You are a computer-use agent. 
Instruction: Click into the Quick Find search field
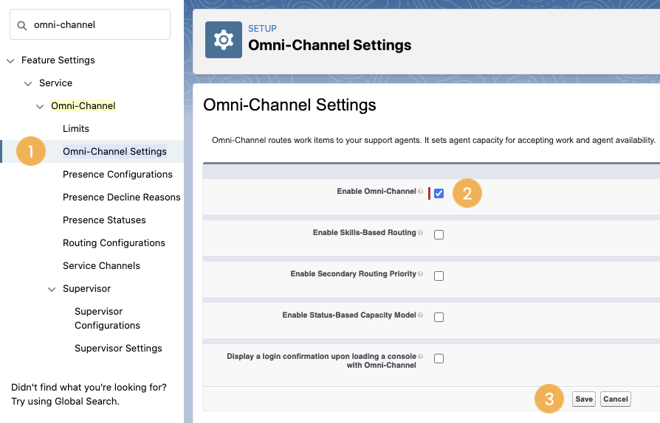coord(90,25)
